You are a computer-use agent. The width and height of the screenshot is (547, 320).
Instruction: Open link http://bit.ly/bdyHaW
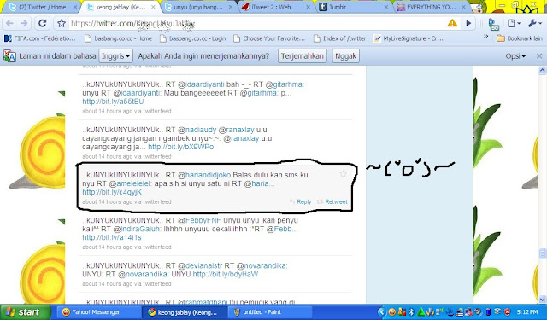226,274
